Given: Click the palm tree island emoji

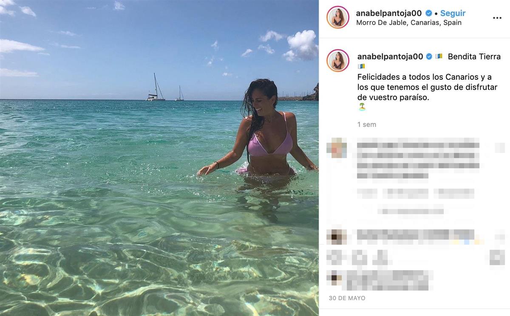Looking at the screenshot, I should 362,107.
